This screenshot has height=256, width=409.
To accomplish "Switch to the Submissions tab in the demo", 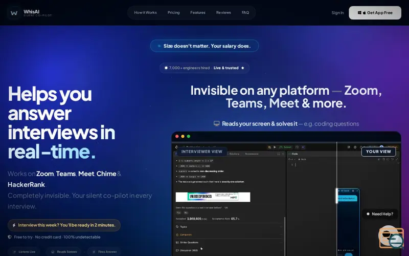I will (x=252, y=154).
